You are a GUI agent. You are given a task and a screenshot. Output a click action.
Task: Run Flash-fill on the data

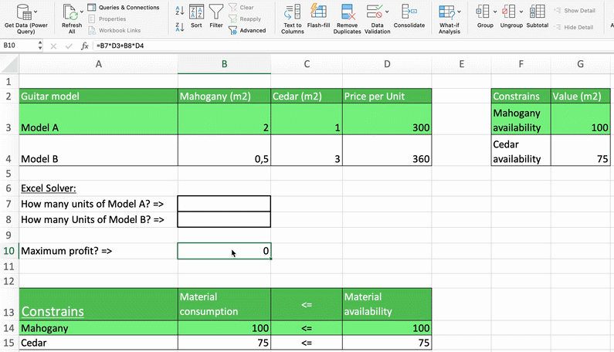point(318,17)
